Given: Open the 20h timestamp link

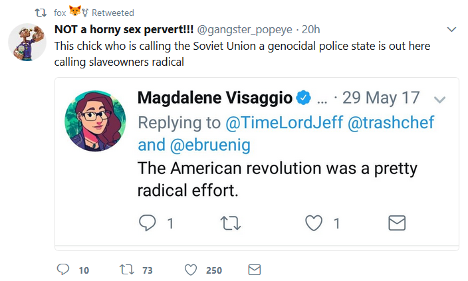Looking at the screenshot, I should tap(311, 31).
